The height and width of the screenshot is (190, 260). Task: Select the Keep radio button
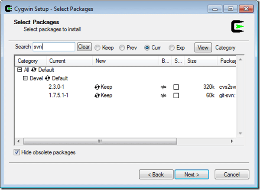[97, 48]
